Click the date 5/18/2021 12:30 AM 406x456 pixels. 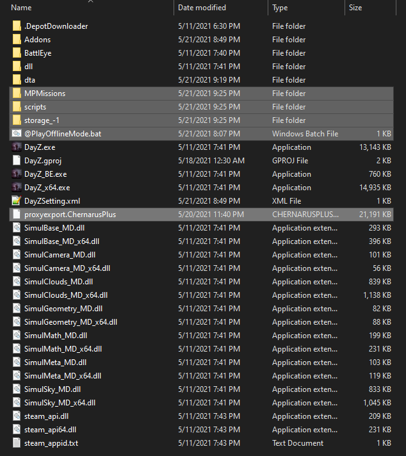tap(211, 161)
